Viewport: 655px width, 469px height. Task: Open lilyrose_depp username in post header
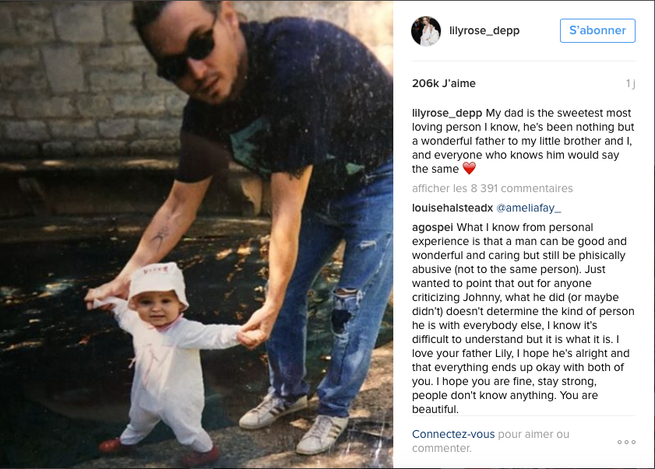tap(484, 30)
